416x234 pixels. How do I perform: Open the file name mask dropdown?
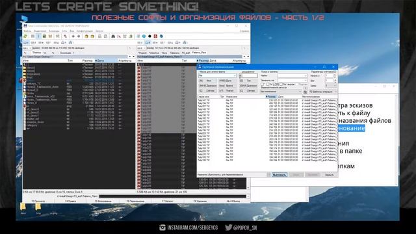pyautogui.click(x=234, y=76)
